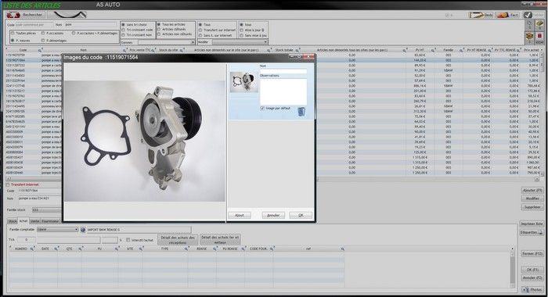The height and width of the screenshot is (297, 548).
Task: Click the search icon in TYPE column header
Action: 186,249
